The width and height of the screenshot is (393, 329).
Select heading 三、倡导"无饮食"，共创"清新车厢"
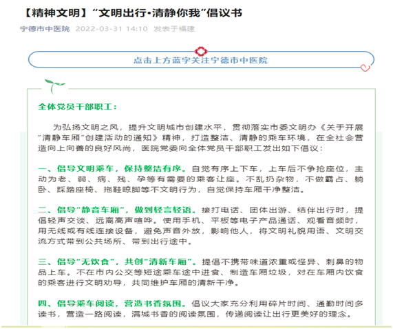pos(117,261)
